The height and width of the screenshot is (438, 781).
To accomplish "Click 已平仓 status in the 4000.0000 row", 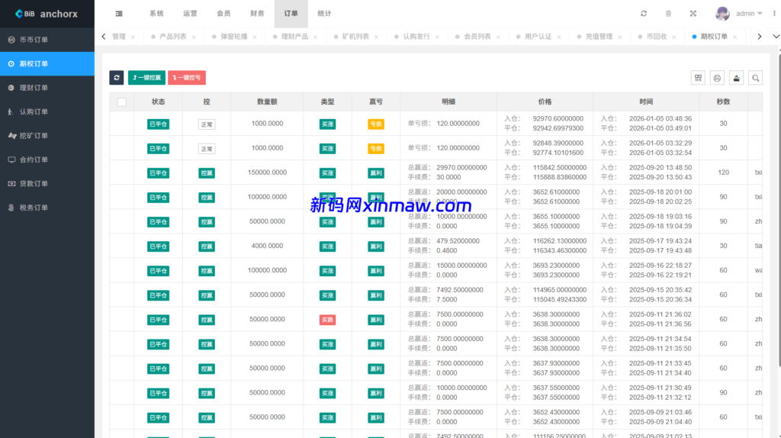I will point(158,246).
